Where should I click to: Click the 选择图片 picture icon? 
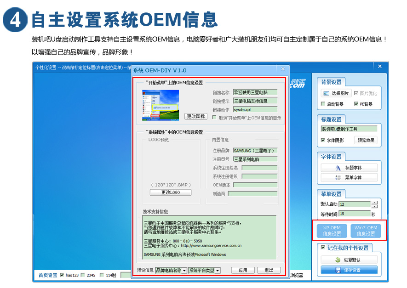click(x=327, y=93)
